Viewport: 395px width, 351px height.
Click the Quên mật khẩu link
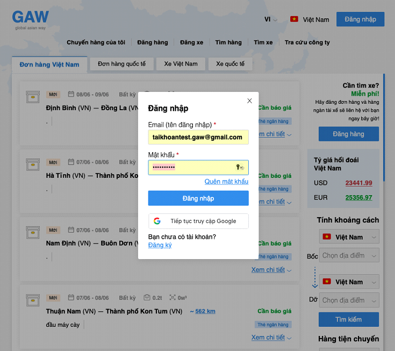click(x=226, y=182)
